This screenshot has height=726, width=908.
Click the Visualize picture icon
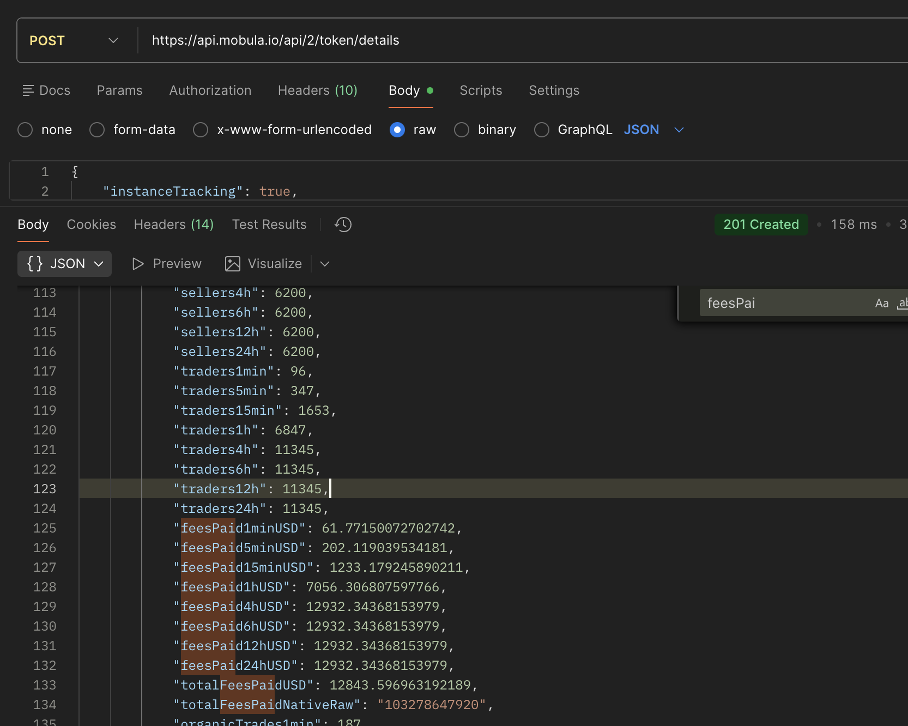coord(233,264)
